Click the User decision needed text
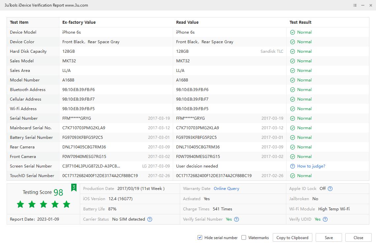 (x=197, y=166)
